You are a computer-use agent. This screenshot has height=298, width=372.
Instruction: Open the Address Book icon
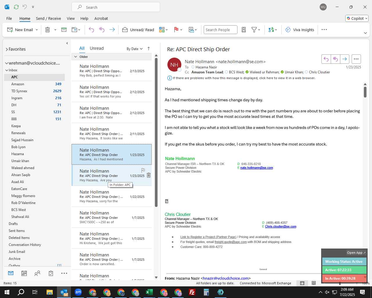click(244, 30)
